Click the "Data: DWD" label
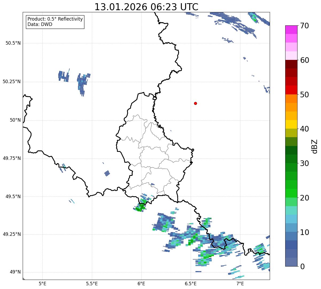The height and width of the screenshot is (289, 321). [40, 24]
